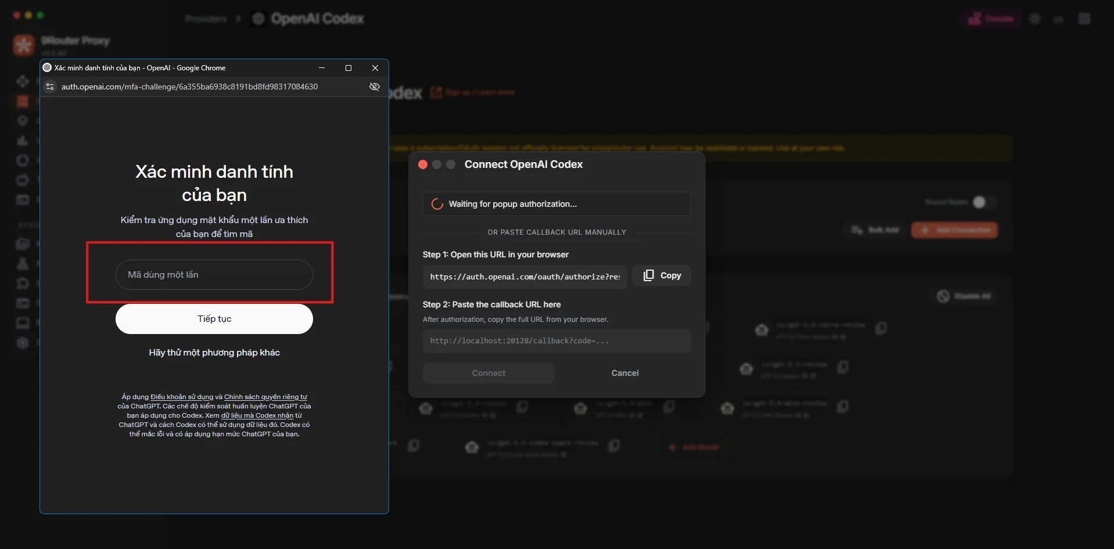The width and height of the screenshot is (1114, 549).
Task: Close the Chrome popup window with X
Action: (375, 68)
